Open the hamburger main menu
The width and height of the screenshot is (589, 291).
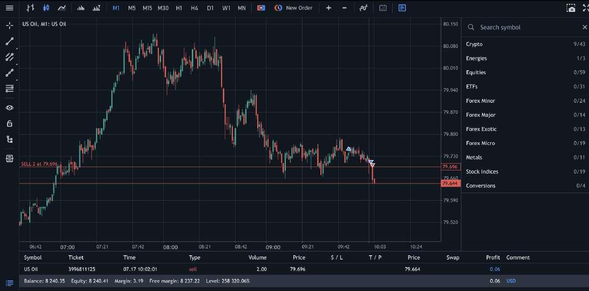[10, 8]
